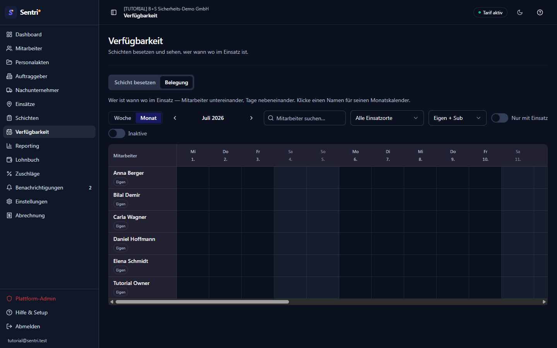Click the Mo 6. column header
The image size is (557, 348).
click(355, 155)
